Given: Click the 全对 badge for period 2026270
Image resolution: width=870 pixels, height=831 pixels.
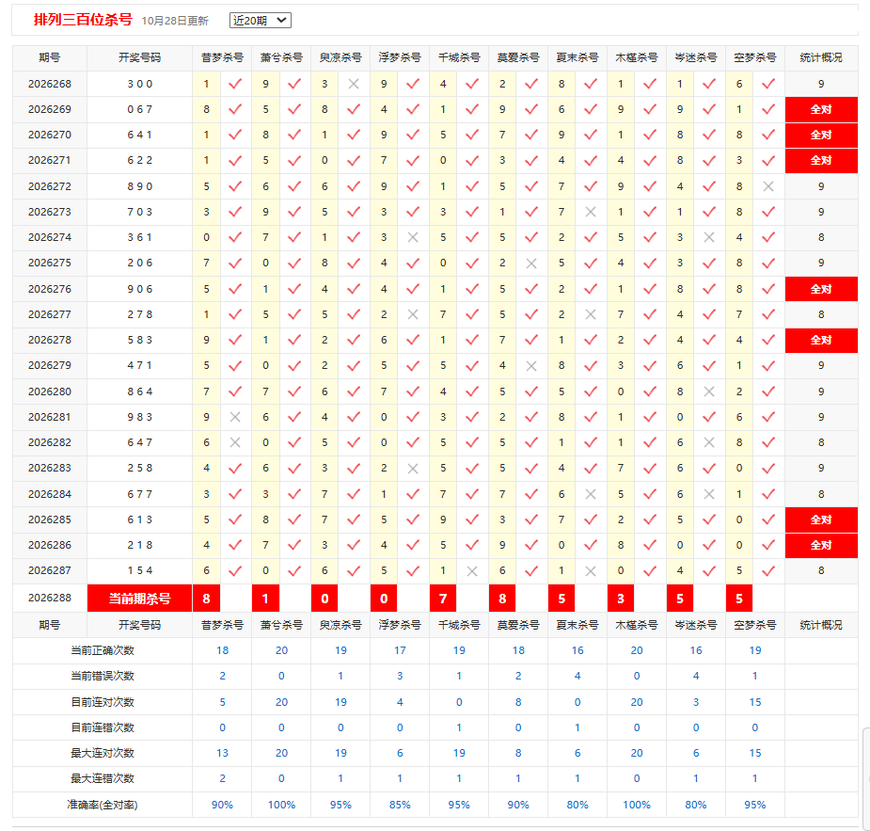Looking at the screenshot, I should 821,135.
